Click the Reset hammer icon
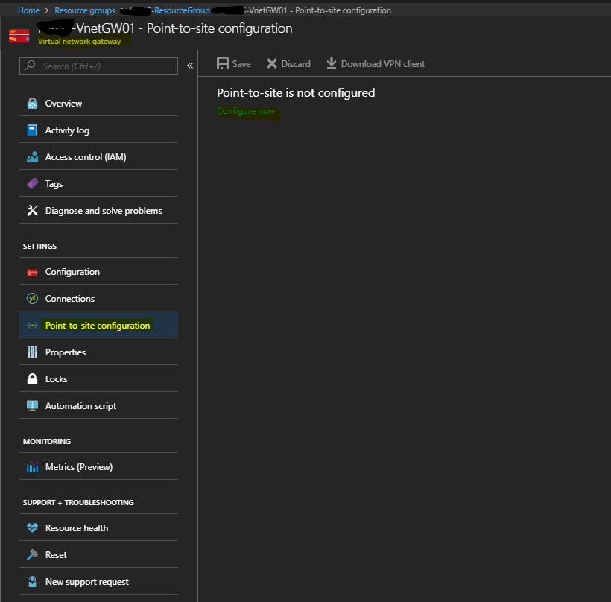 [32, 555]
